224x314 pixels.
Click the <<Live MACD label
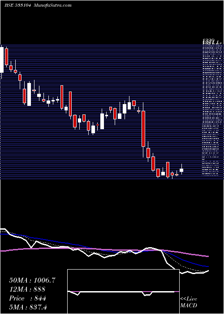tap(189, 302)
